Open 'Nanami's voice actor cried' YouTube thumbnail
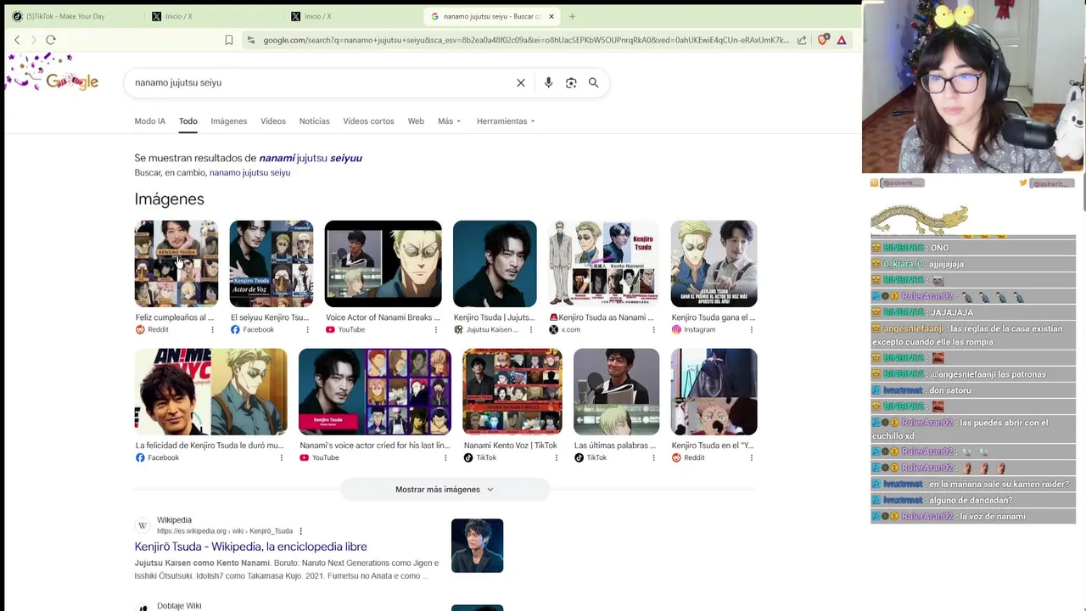The image size is (1086, 611). point(375,392)
